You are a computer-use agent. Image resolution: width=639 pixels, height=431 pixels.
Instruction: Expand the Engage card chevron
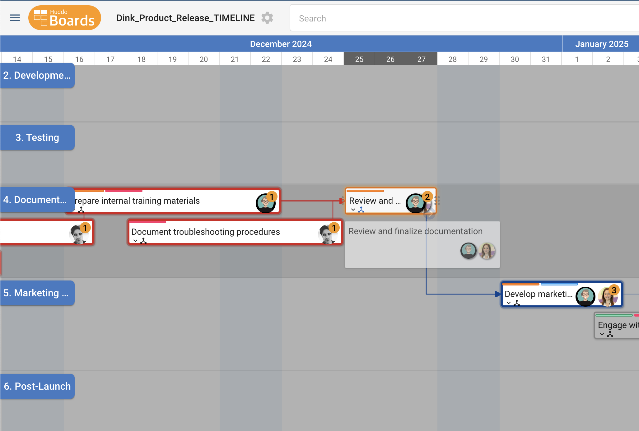tap(602, 334)
